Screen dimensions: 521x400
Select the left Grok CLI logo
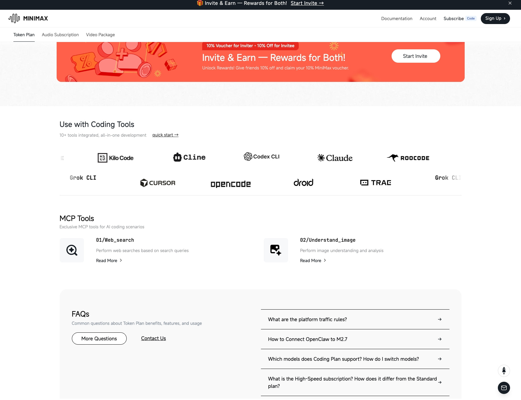pos(83,177)
